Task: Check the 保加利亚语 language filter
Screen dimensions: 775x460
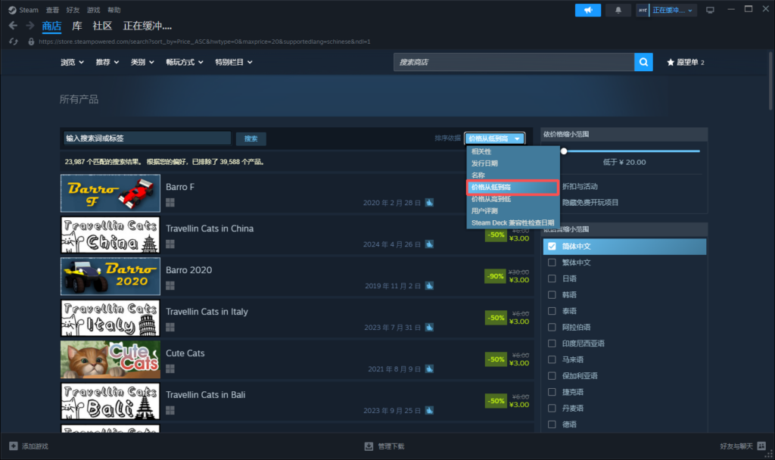Action: (552, 376)
